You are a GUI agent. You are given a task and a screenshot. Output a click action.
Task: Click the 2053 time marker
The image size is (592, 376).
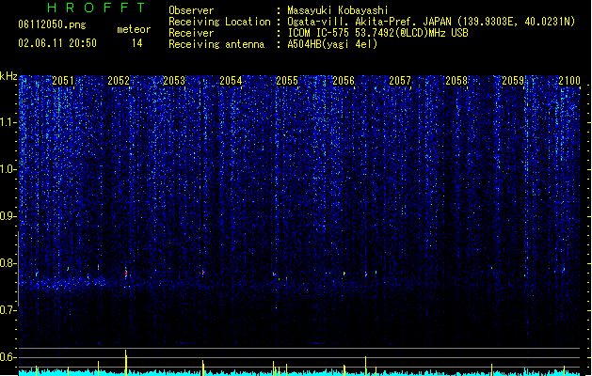click(174, 81)
